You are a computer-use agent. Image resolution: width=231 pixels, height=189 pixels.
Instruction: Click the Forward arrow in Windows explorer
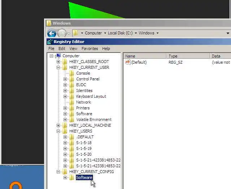tap(62, 33)
